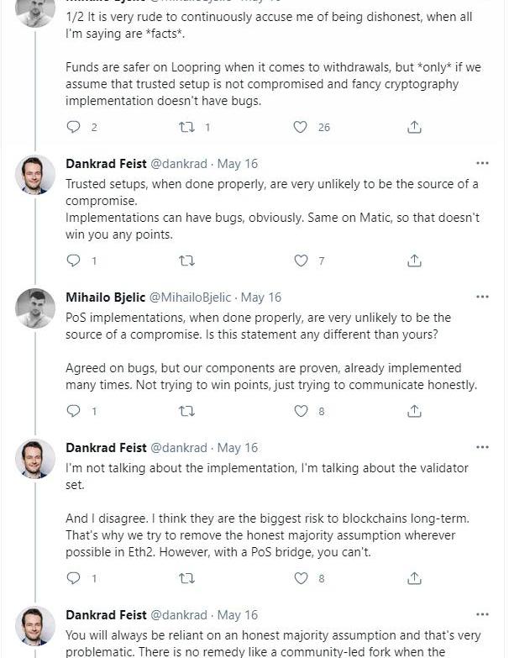This screenshot has width=509, height=658.
Task: Open Mihailo Bjelic's profile name link
Action: (105, 297)
